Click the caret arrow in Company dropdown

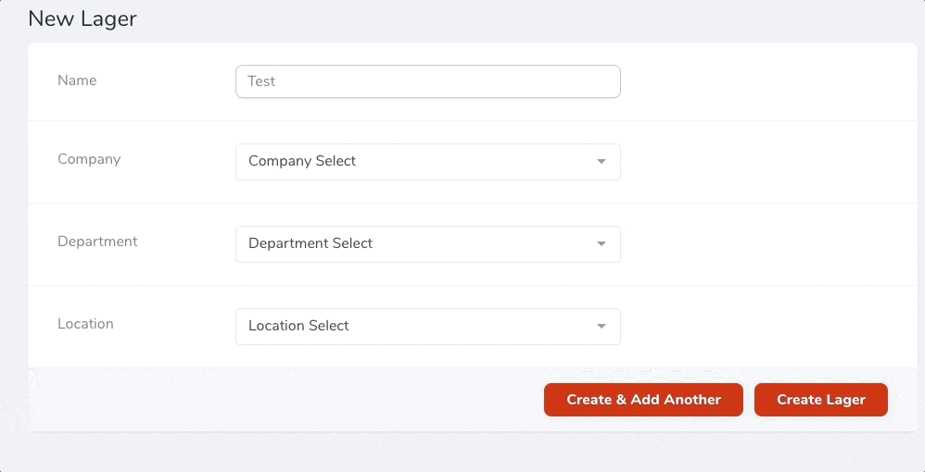pos(602,162)
